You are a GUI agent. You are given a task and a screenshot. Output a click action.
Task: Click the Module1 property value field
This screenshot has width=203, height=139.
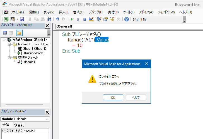36,131
